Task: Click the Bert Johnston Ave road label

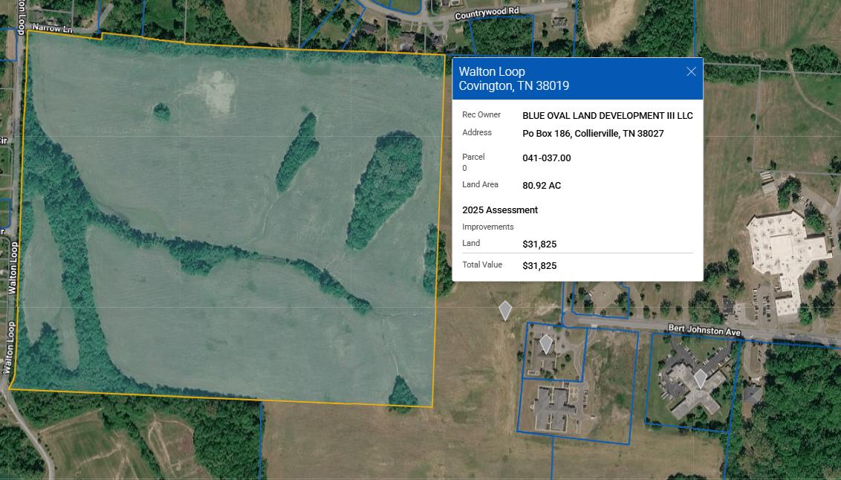Action: click(x=704, y=329)
